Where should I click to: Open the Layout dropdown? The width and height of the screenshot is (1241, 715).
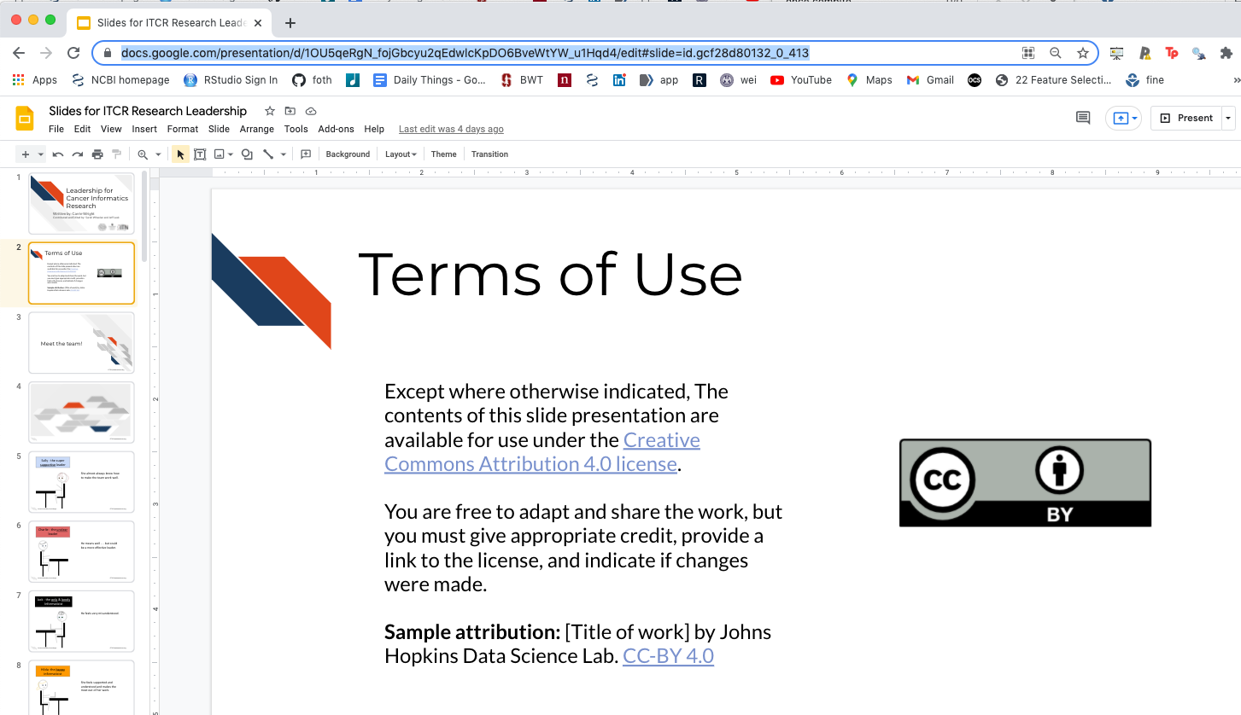point(401,154)
